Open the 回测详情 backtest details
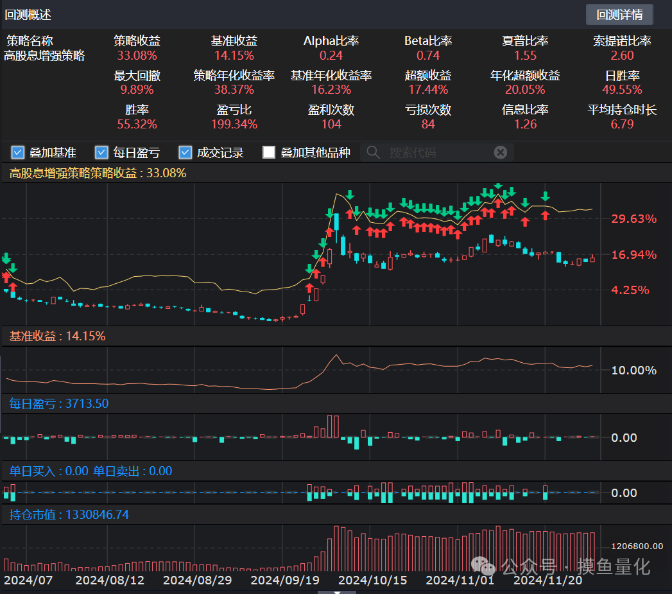This screenshot has height=594, width=672. pos(619,14)
